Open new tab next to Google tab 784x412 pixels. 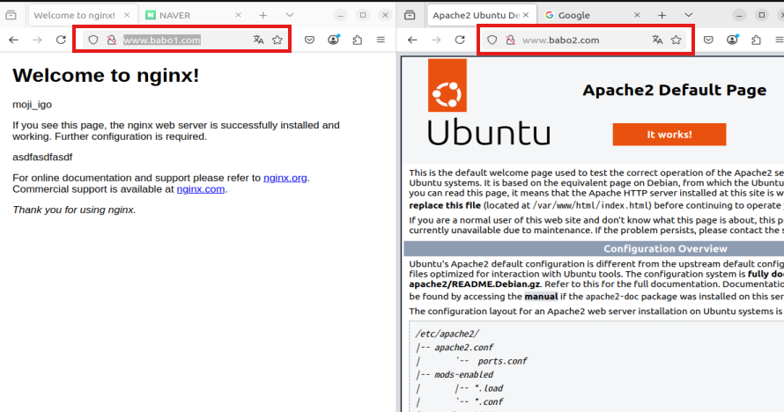662,15
